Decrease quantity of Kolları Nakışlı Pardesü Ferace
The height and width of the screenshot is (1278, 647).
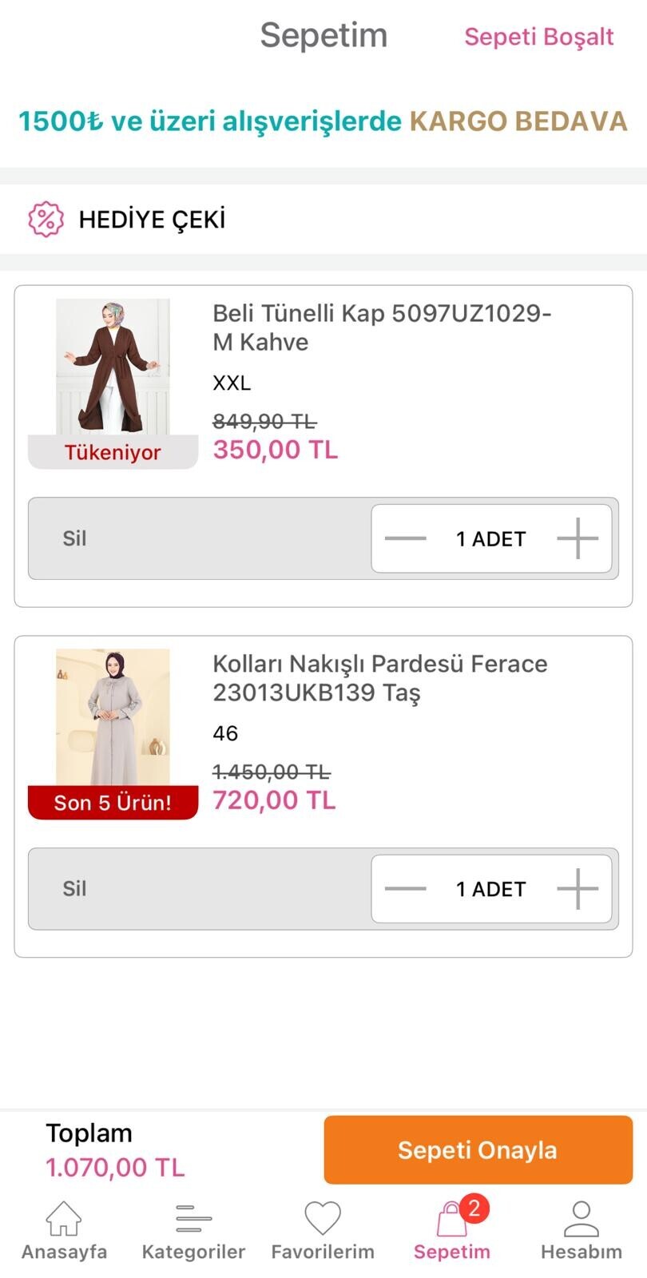[405, 889]
